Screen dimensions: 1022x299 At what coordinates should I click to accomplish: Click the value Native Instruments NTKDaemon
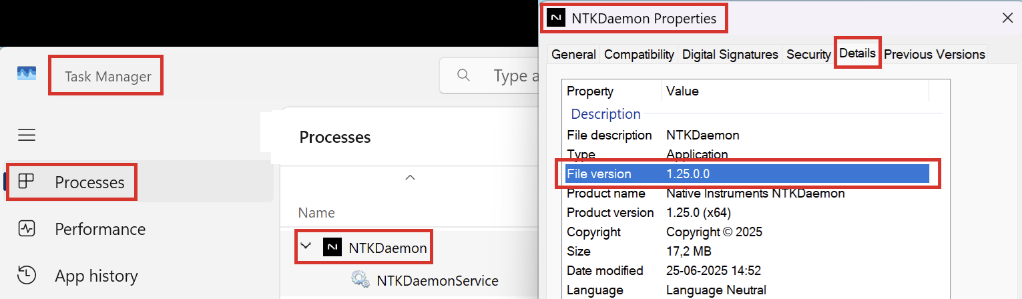coord(756,194)
